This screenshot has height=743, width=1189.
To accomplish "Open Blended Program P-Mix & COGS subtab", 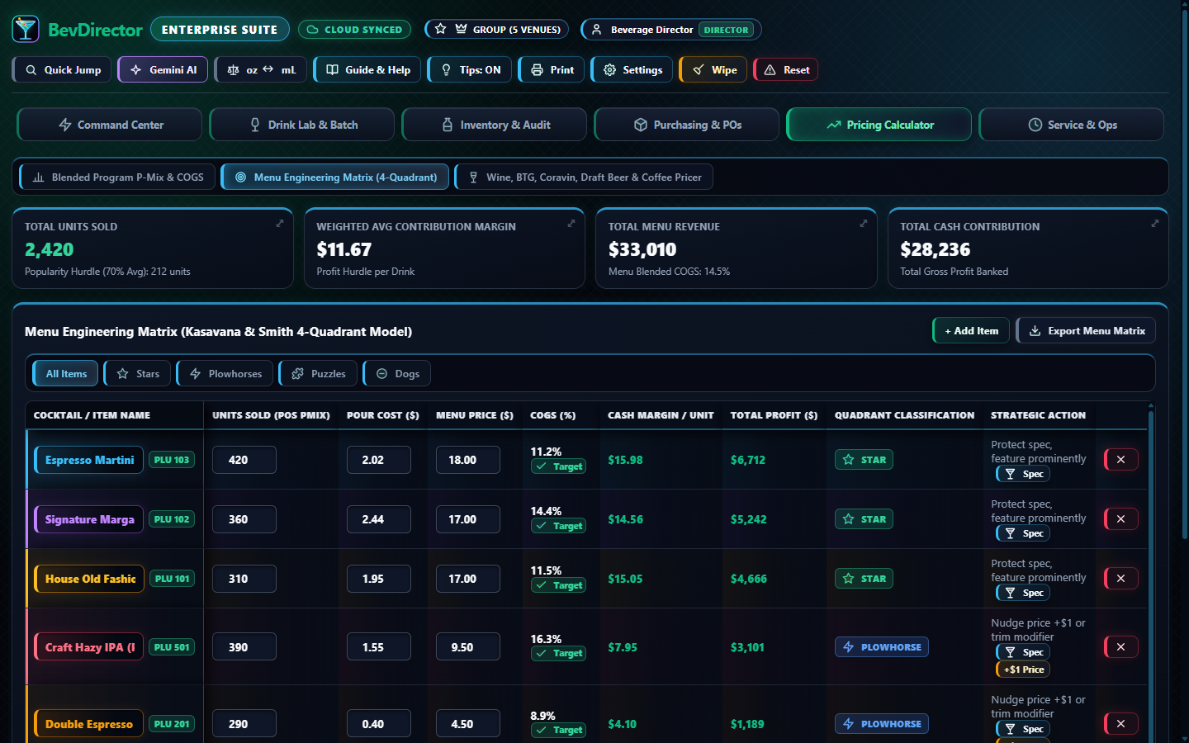I will point(117,177).
